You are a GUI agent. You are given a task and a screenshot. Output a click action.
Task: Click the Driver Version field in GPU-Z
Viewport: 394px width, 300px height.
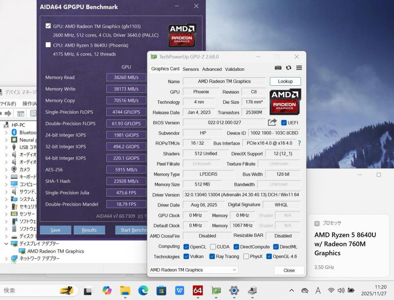[242, 195]
